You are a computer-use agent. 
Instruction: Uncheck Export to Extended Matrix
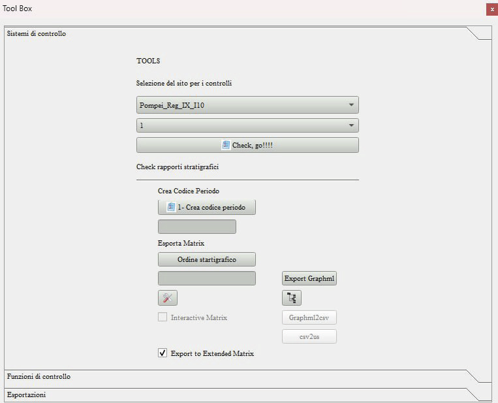[163, 353]
